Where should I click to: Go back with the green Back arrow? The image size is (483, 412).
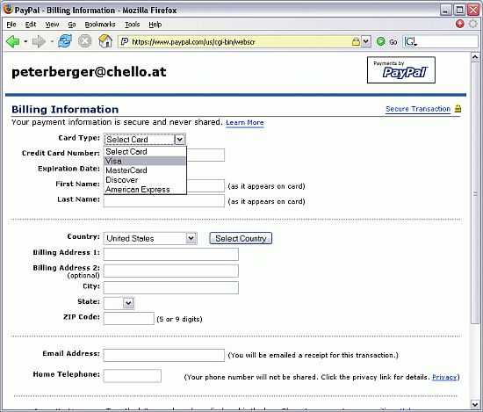tap(13, 41)
